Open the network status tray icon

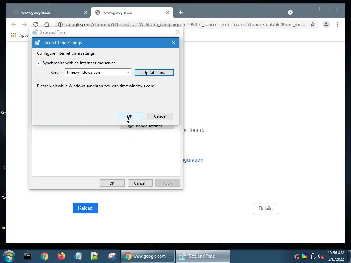tap(296, 256)
